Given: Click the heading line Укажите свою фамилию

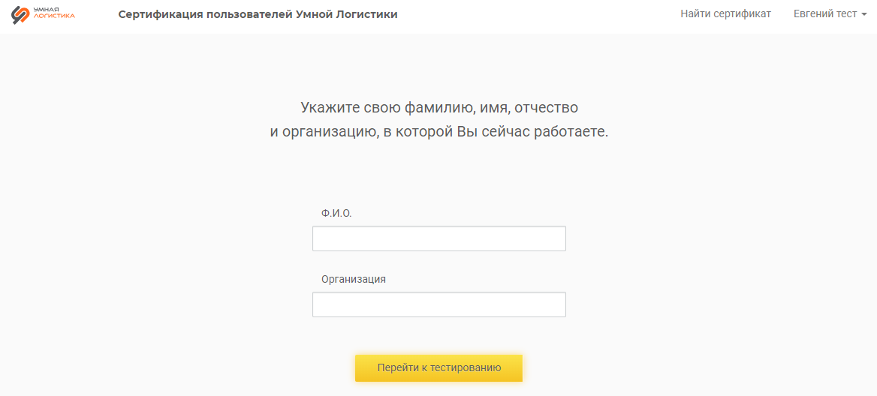Looking at the screenshot, I should (439, 106).
